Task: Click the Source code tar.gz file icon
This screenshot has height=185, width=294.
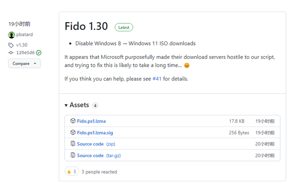Action: 73,156
